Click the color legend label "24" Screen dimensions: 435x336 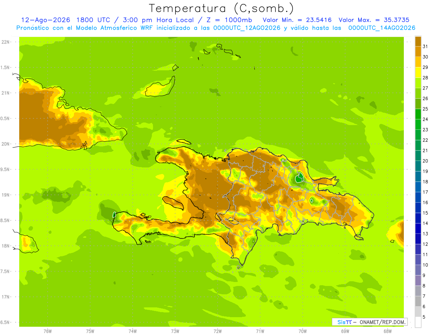425,119
